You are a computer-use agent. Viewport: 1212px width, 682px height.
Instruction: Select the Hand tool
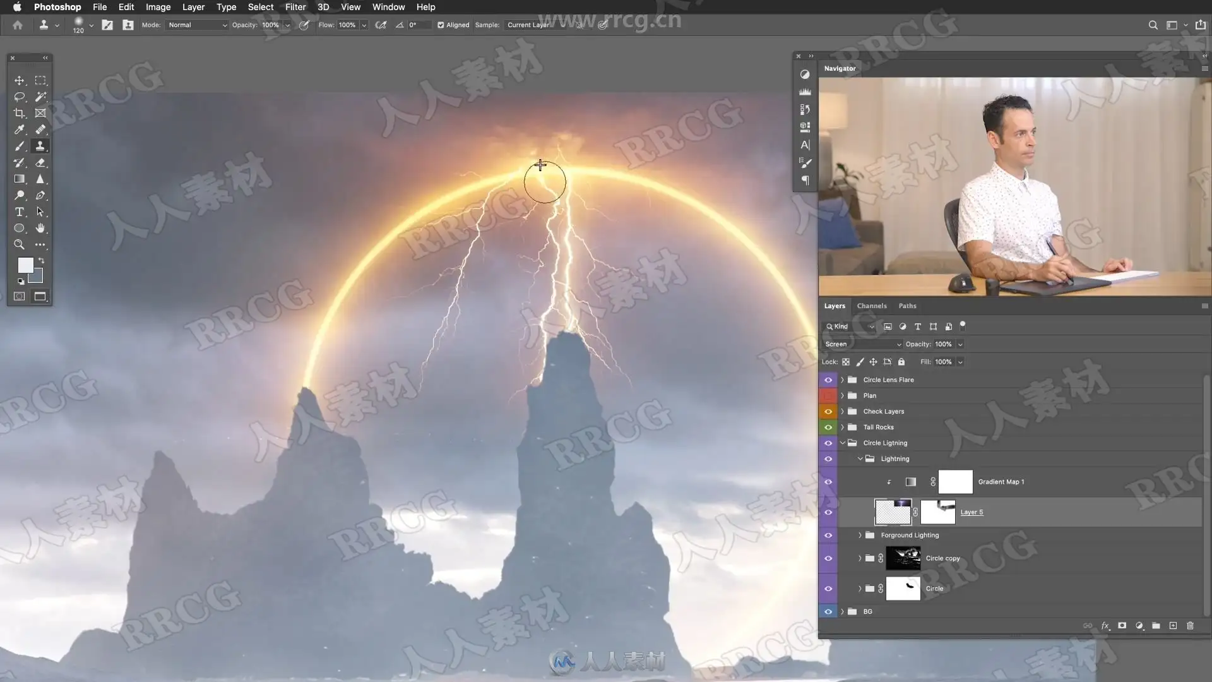[x=40, y=229]
